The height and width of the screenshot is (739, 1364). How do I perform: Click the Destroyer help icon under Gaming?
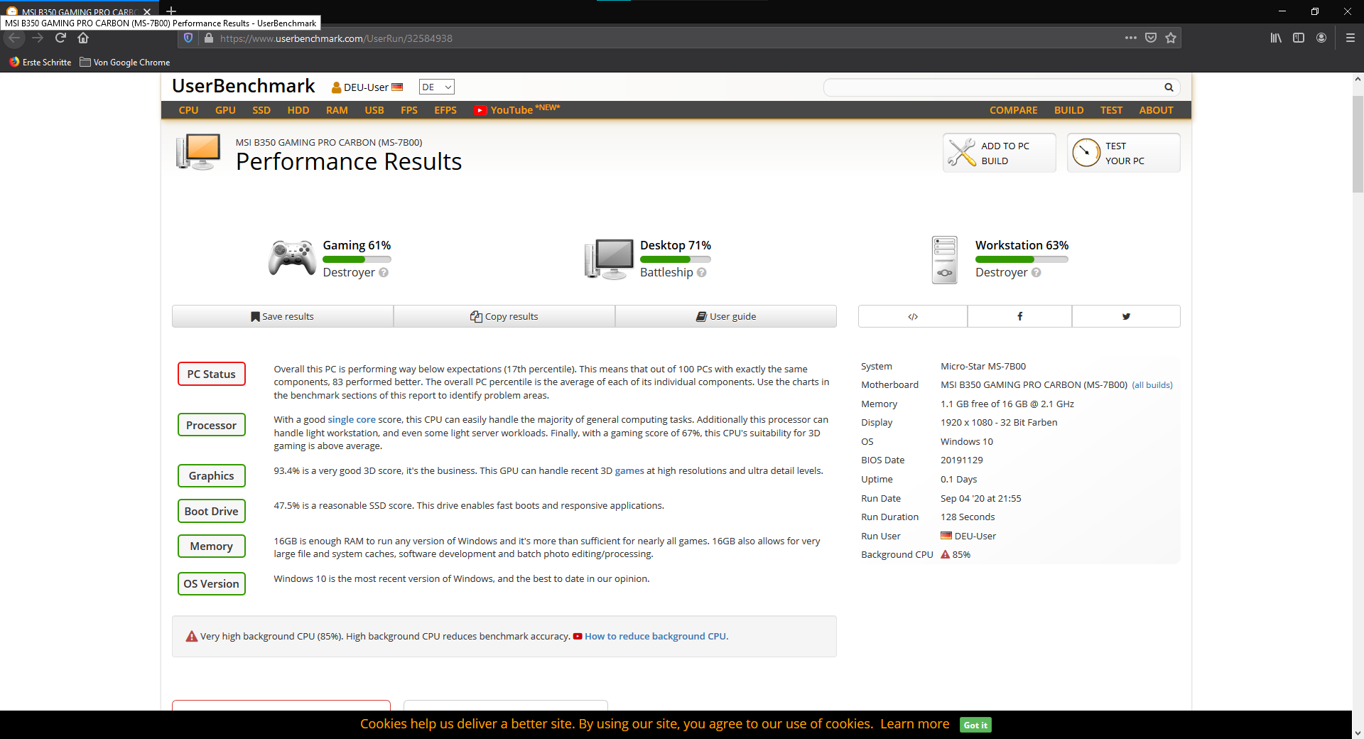pos(384,273)
